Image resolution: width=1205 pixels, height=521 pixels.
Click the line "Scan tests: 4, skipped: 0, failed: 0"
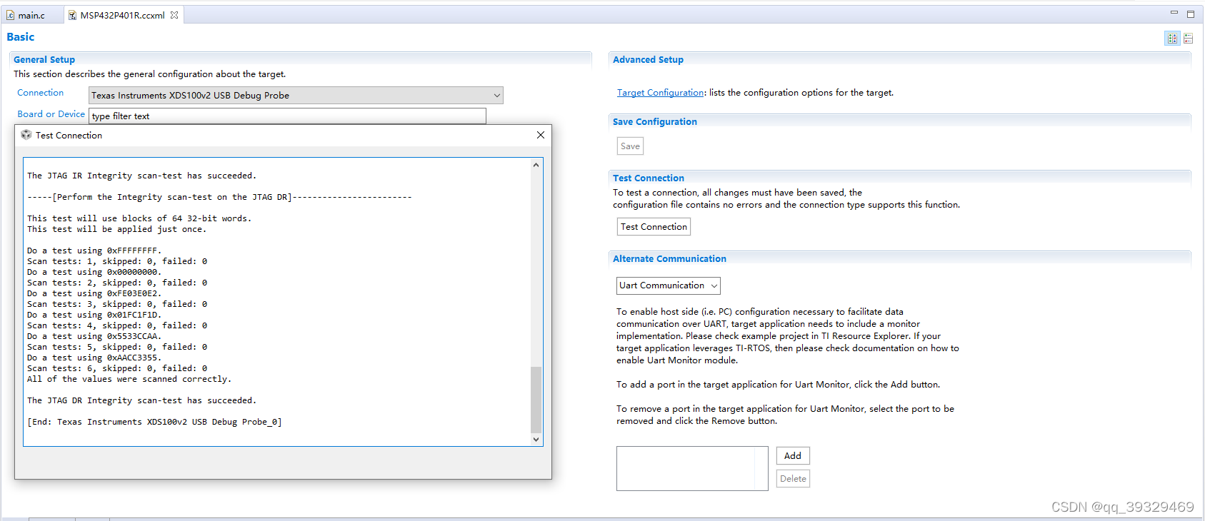coord(117,325)
